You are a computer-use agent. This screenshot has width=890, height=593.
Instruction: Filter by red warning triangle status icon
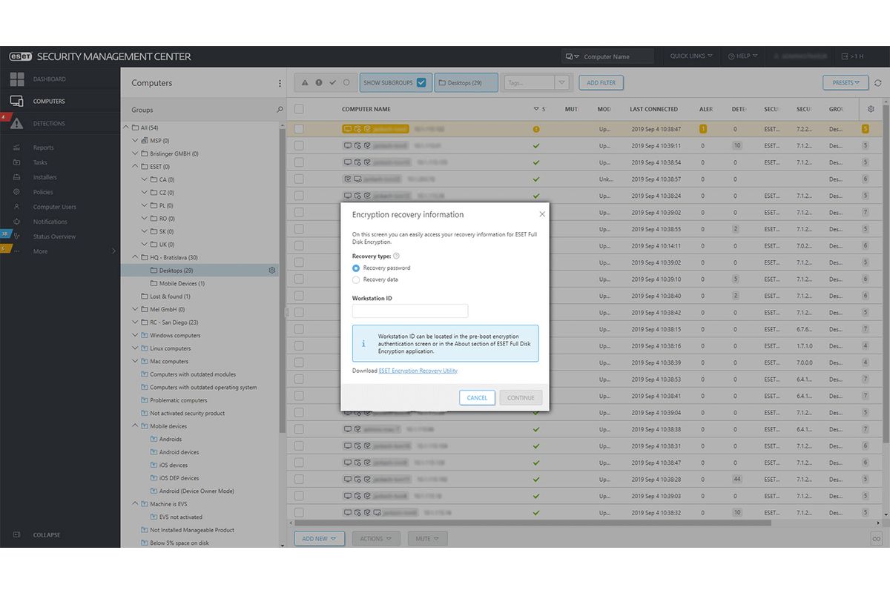tap(306, 82)
